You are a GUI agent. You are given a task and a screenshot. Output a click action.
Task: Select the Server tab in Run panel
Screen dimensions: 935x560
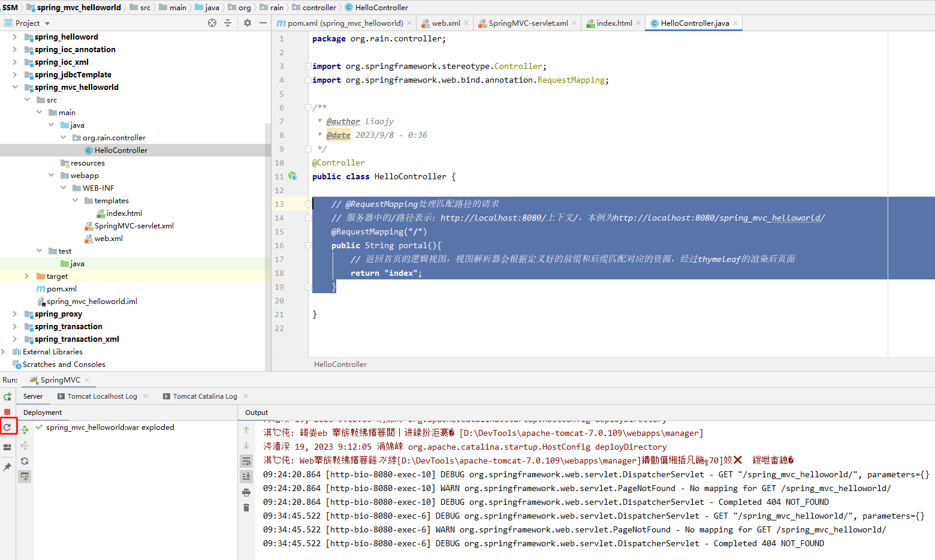(33, 396)
